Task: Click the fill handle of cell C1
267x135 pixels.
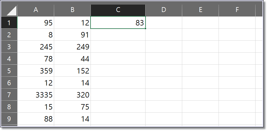Action: [x=145, y=28]
